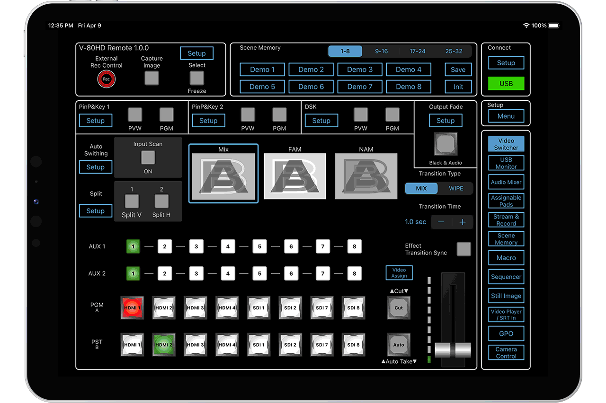Viewport: 606px width, 403px height.
Task: Tap the Capture Image button
Action: pyautogui.click(x=151, y=78)
